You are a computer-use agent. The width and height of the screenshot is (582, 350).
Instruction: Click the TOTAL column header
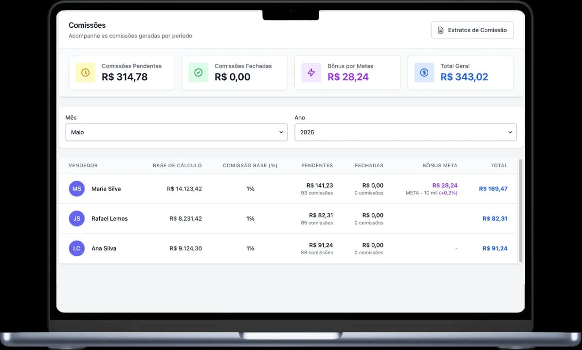pyautogui.click(x=499, y=165)
